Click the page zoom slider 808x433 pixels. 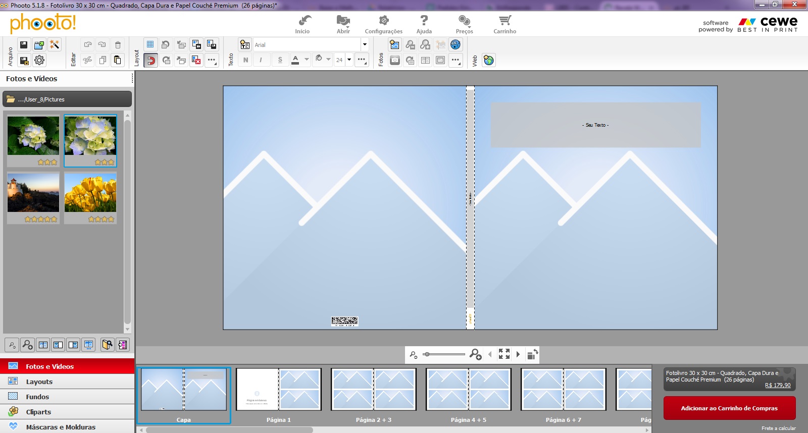(443, 354)
